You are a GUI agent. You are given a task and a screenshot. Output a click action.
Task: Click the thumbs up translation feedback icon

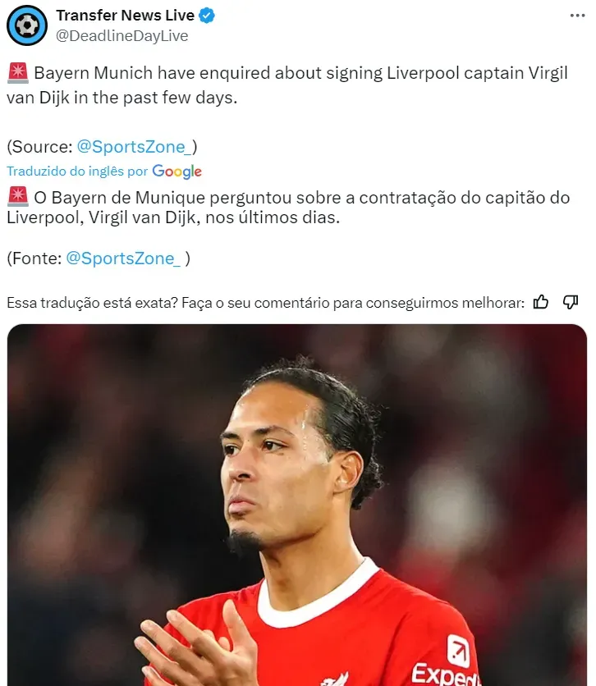(x=541, y=302)
